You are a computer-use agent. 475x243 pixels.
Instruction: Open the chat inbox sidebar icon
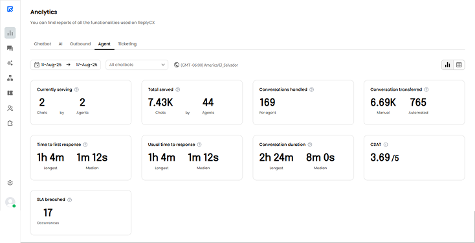(10, 48)
